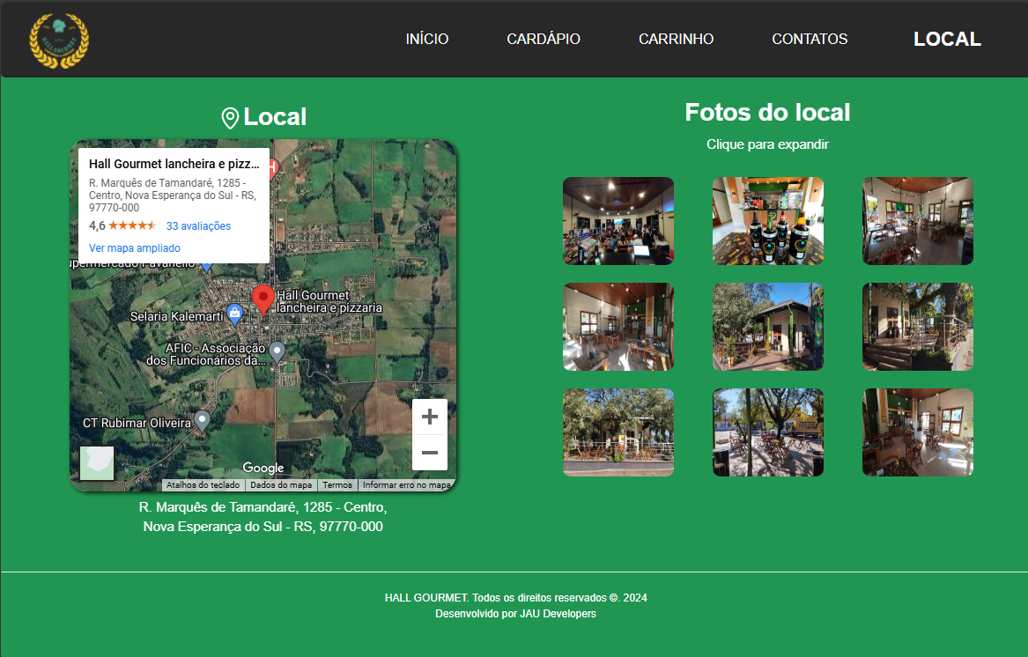Open the map Termos link
The height and width of the screenshot is (657, 1028).
pos(337,485)
